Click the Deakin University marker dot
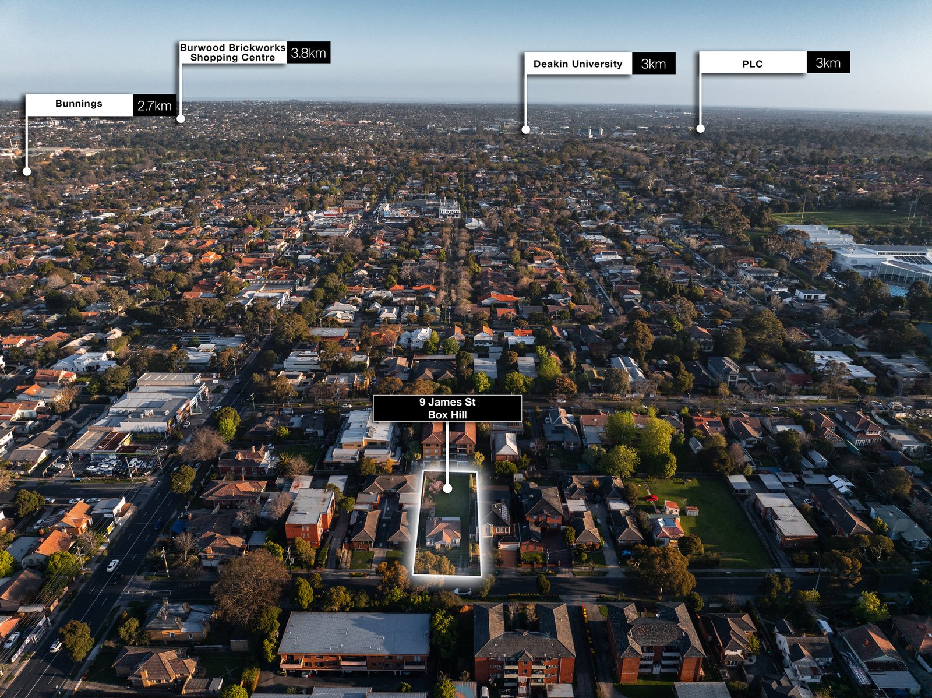This screenshot has width=932, height=698. tap(525, 130)
